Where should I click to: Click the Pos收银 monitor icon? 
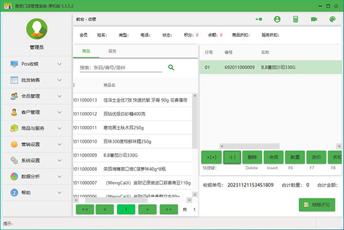click(x=14, y=64)
